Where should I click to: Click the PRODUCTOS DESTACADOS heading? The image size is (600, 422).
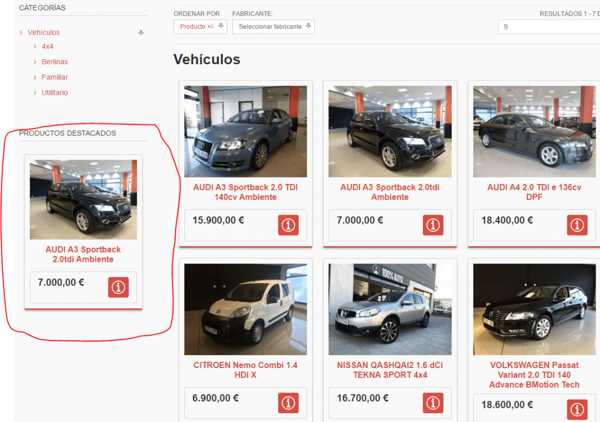pos(68,133)
